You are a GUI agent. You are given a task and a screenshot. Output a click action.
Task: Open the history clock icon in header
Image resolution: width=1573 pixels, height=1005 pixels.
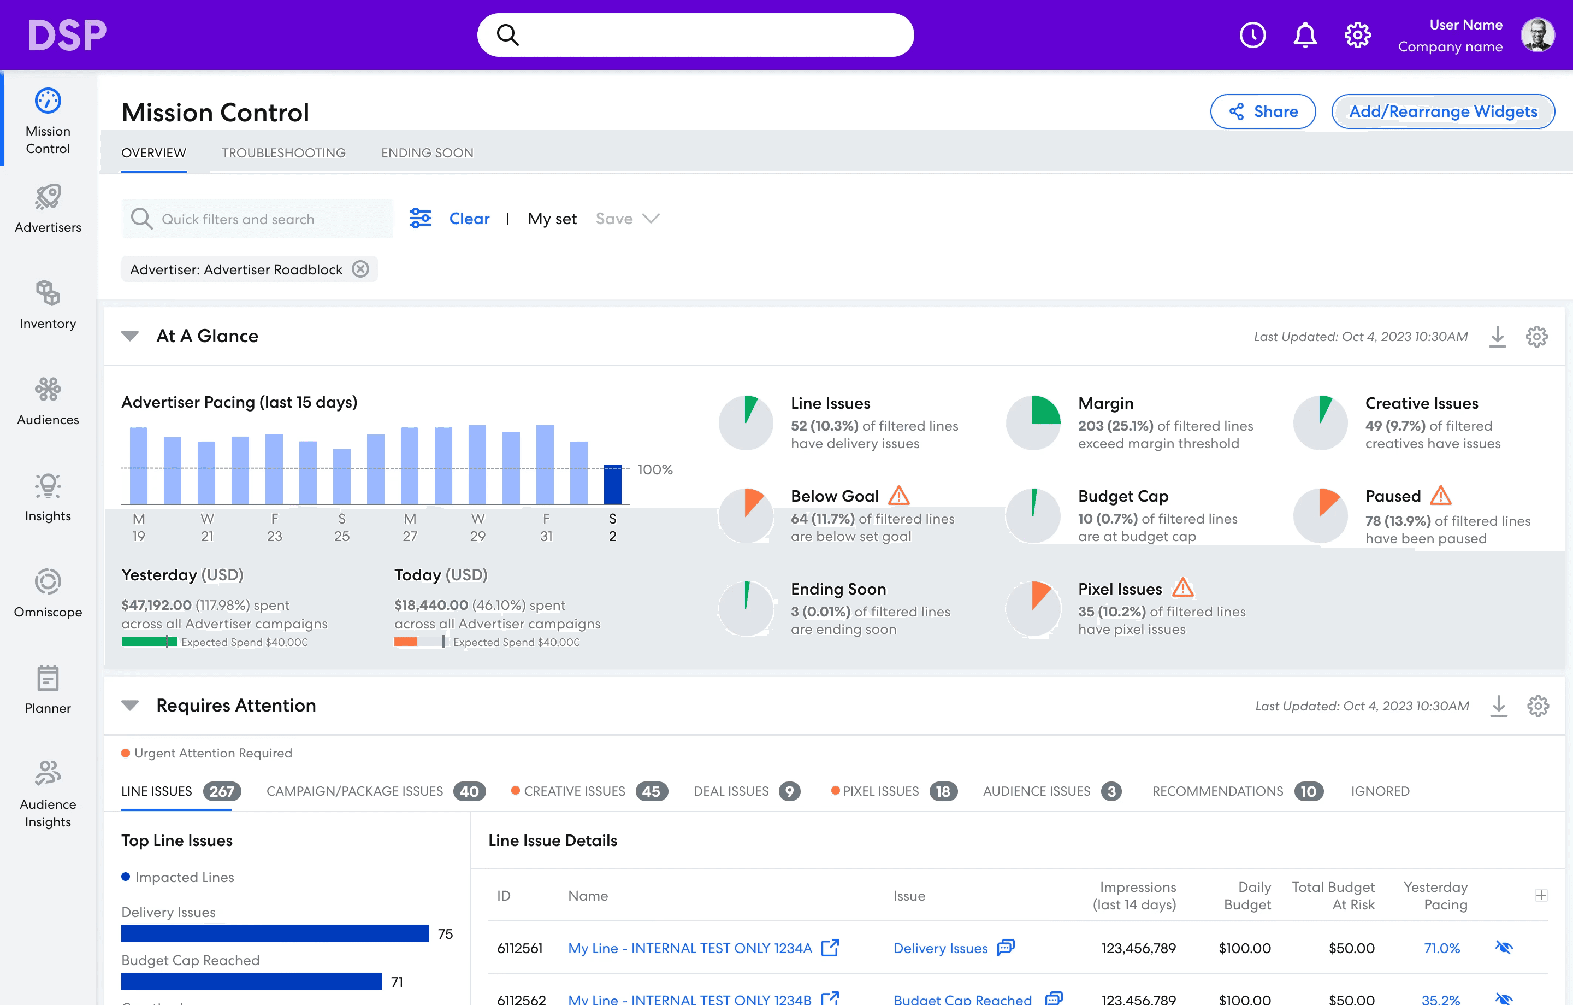tap(1252, 36)
